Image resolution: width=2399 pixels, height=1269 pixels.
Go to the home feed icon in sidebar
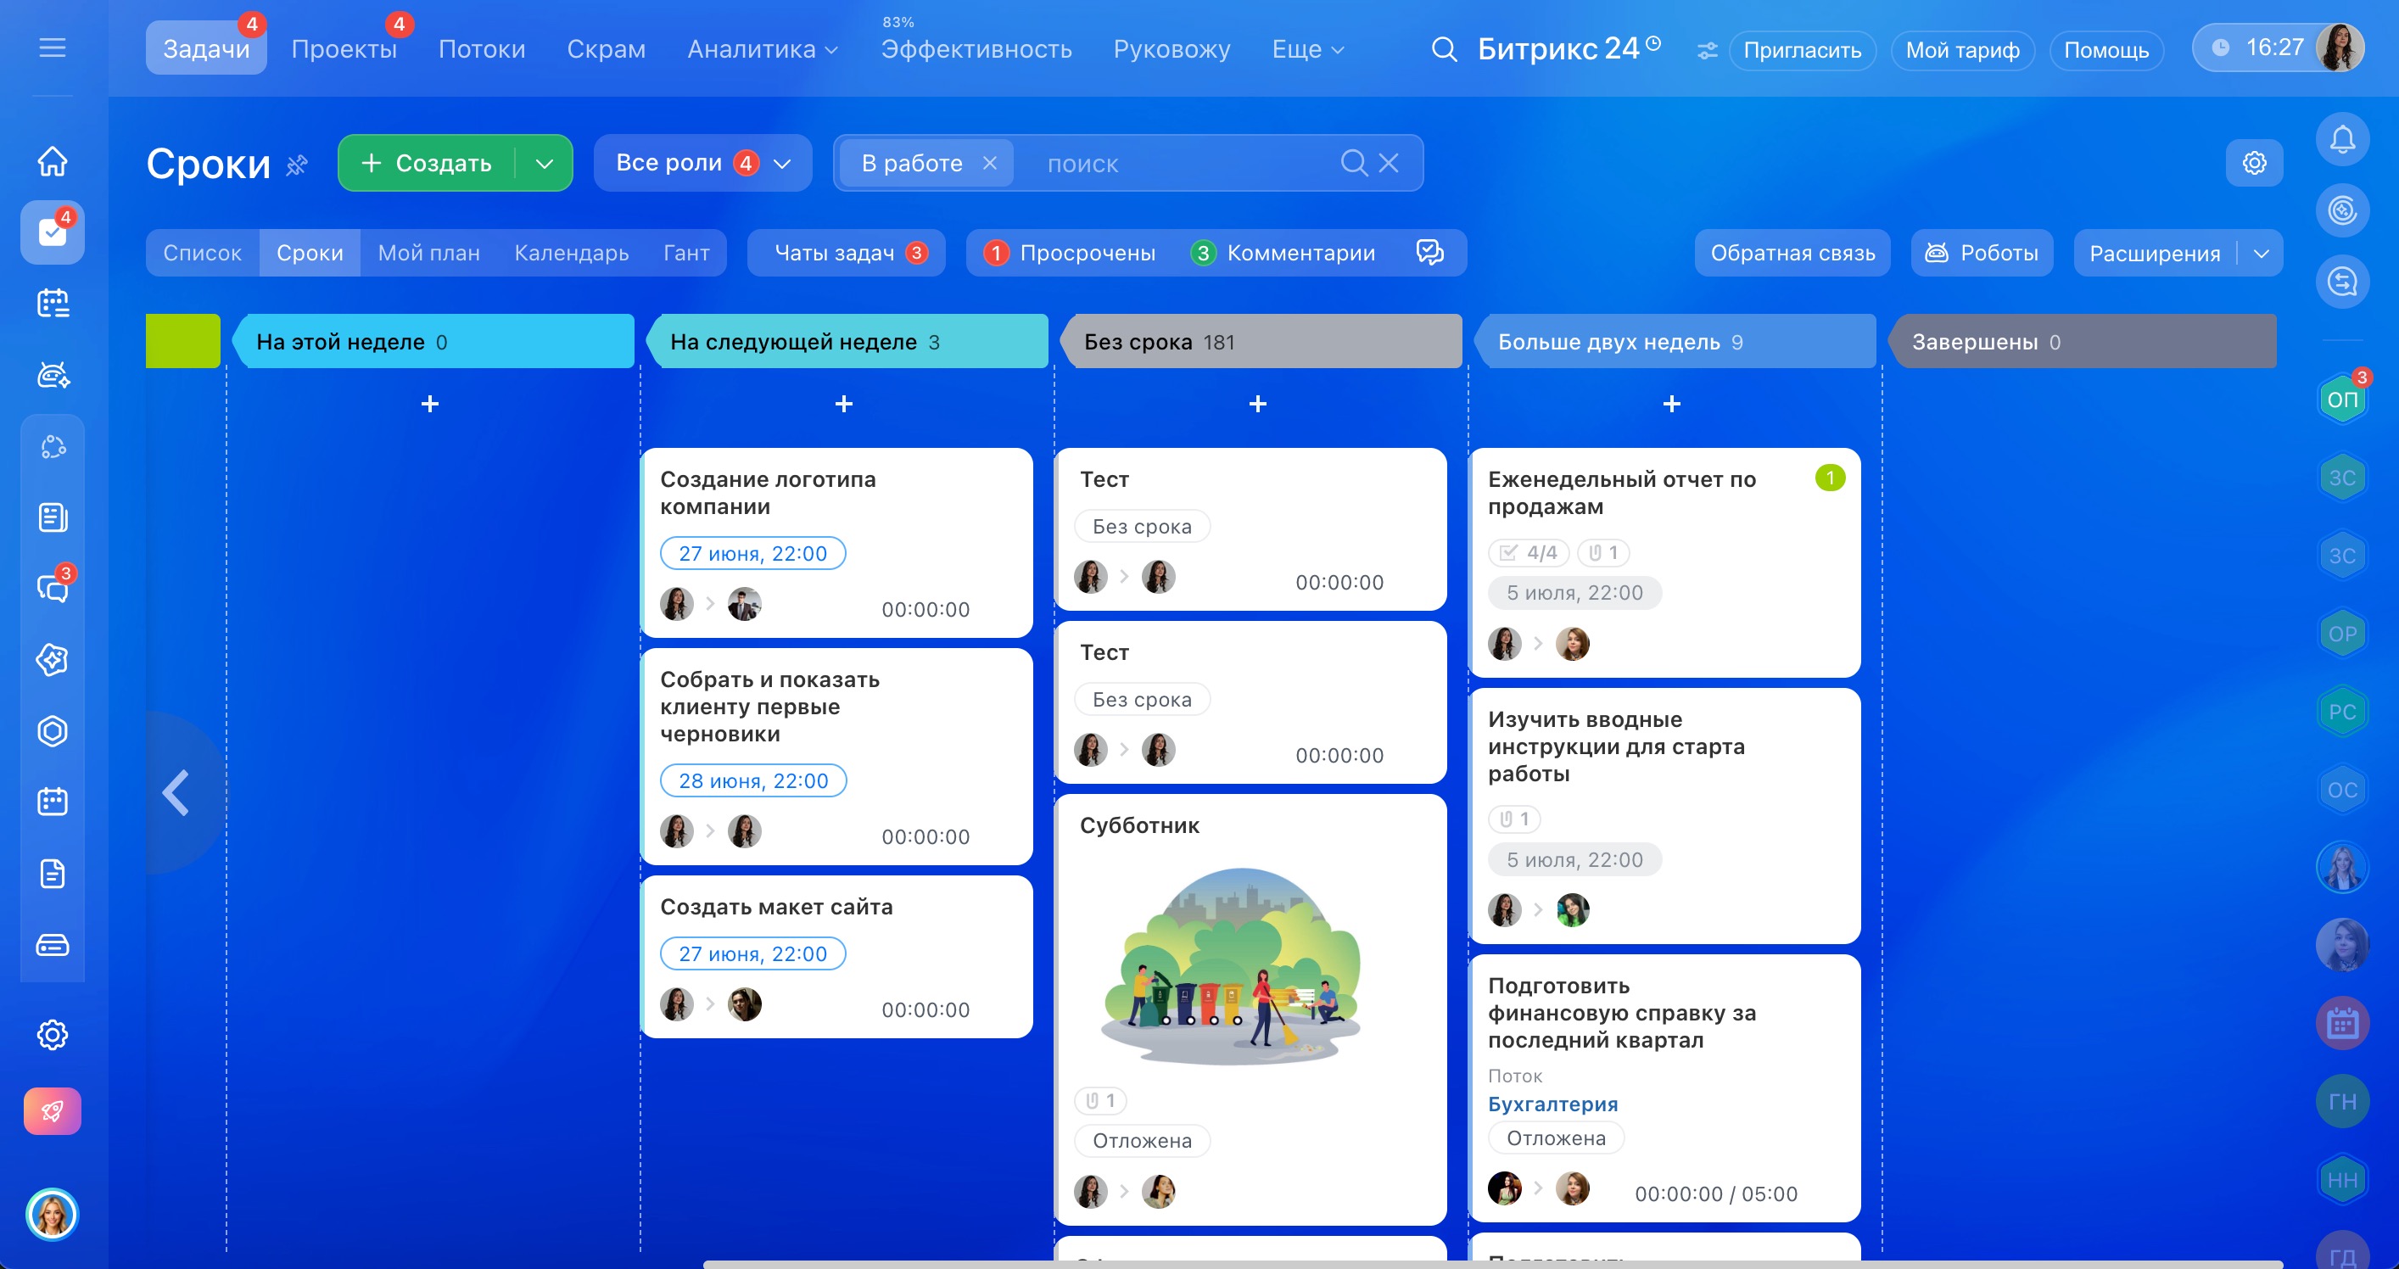[x=52, y=160]
